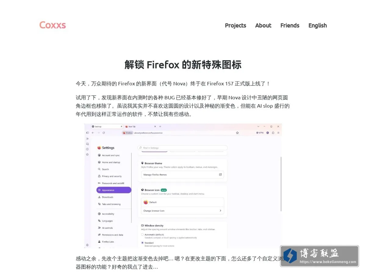Click the gear icon at the sidebar bottom in the screenshot

tap(87, 245)
